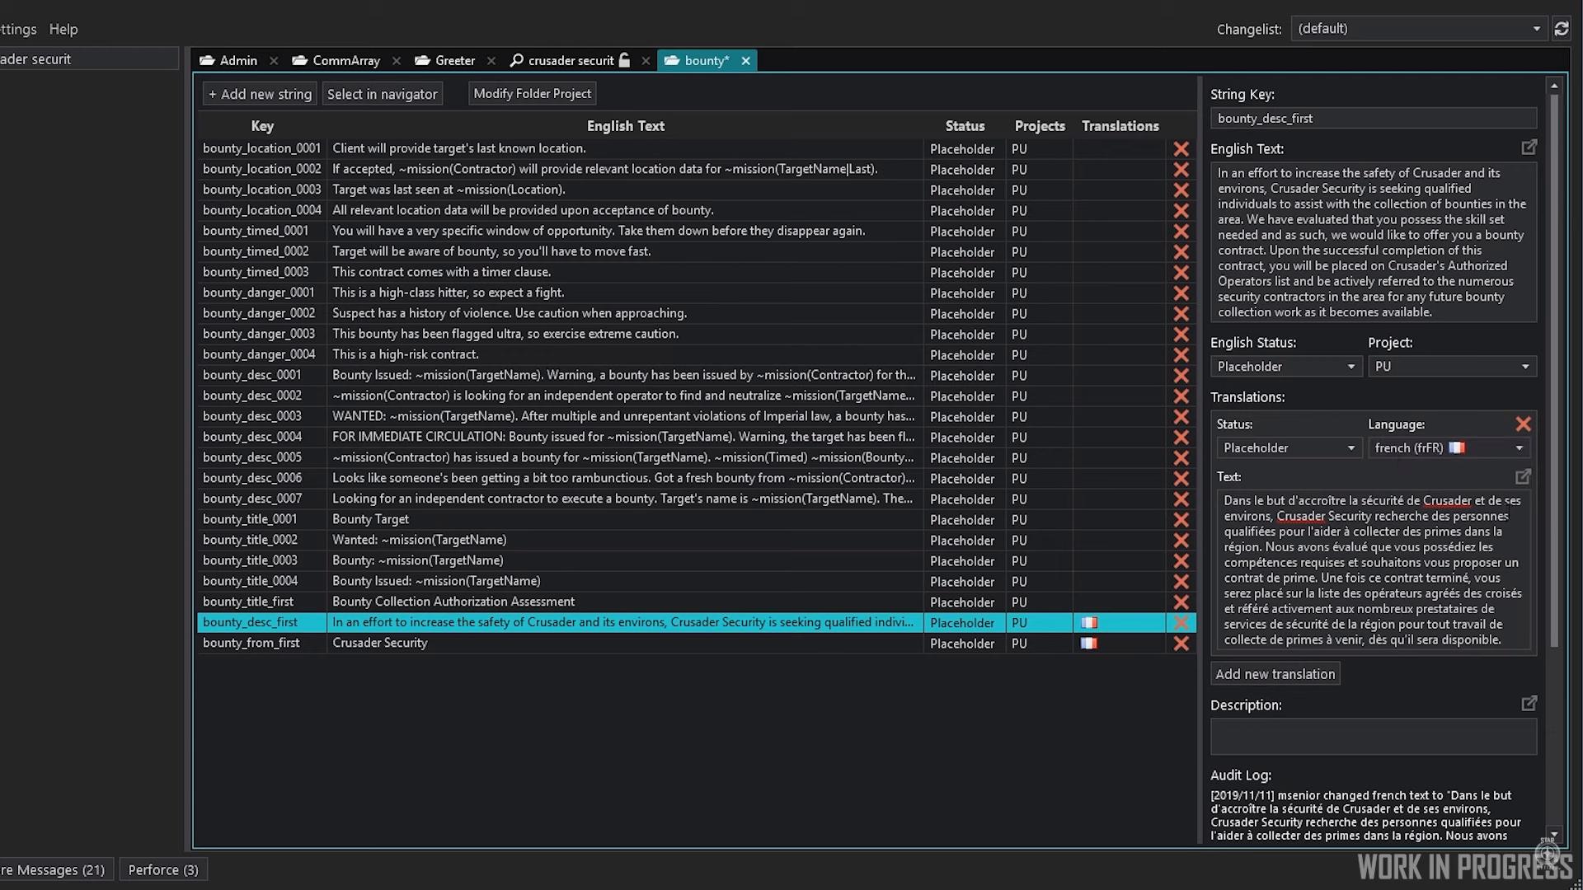Click French flag on bounty_from_first row
Image resolution: width=1583 pixels, height=890 pixels.
(1089, 644)
